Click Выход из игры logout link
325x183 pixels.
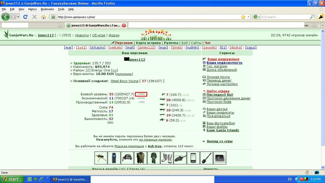click(220, 141)
